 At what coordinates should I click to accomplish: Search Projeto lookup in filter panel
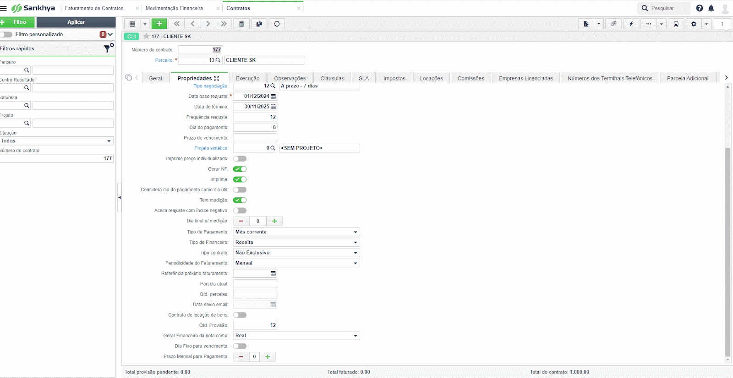(x=27, y=123)
